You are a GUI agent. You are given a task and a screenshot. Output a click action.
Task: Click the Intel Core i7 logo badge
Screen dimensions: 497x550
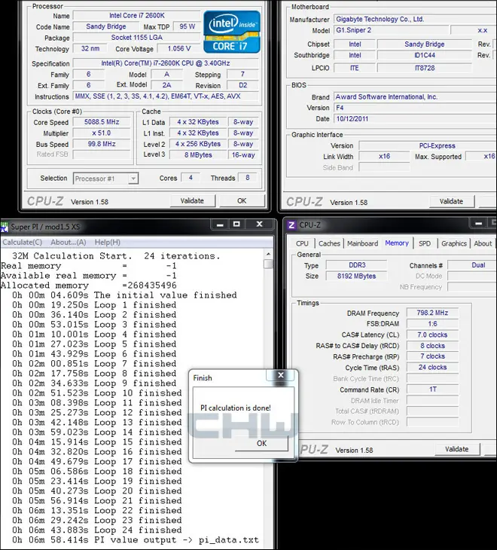pyautogui.click(x=232, y=32)
